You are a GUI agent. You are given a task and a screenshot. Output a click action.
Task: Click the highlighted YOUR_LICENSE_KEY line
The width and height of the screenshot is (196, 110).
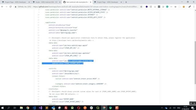(x=68, y=63)
